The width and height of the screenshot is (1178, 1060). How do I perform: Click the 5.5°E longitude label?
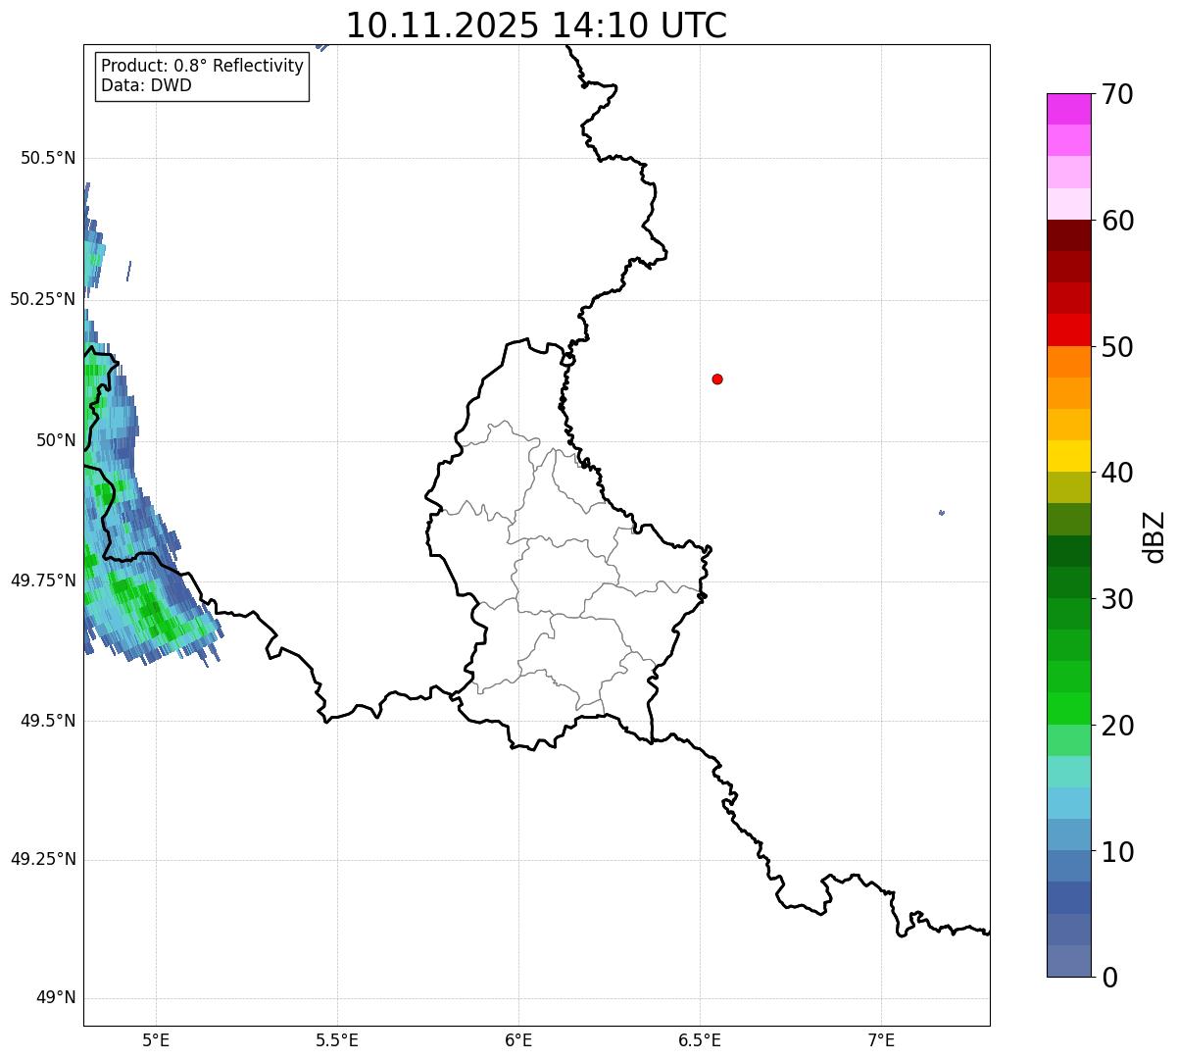(x=337, y=1039)
